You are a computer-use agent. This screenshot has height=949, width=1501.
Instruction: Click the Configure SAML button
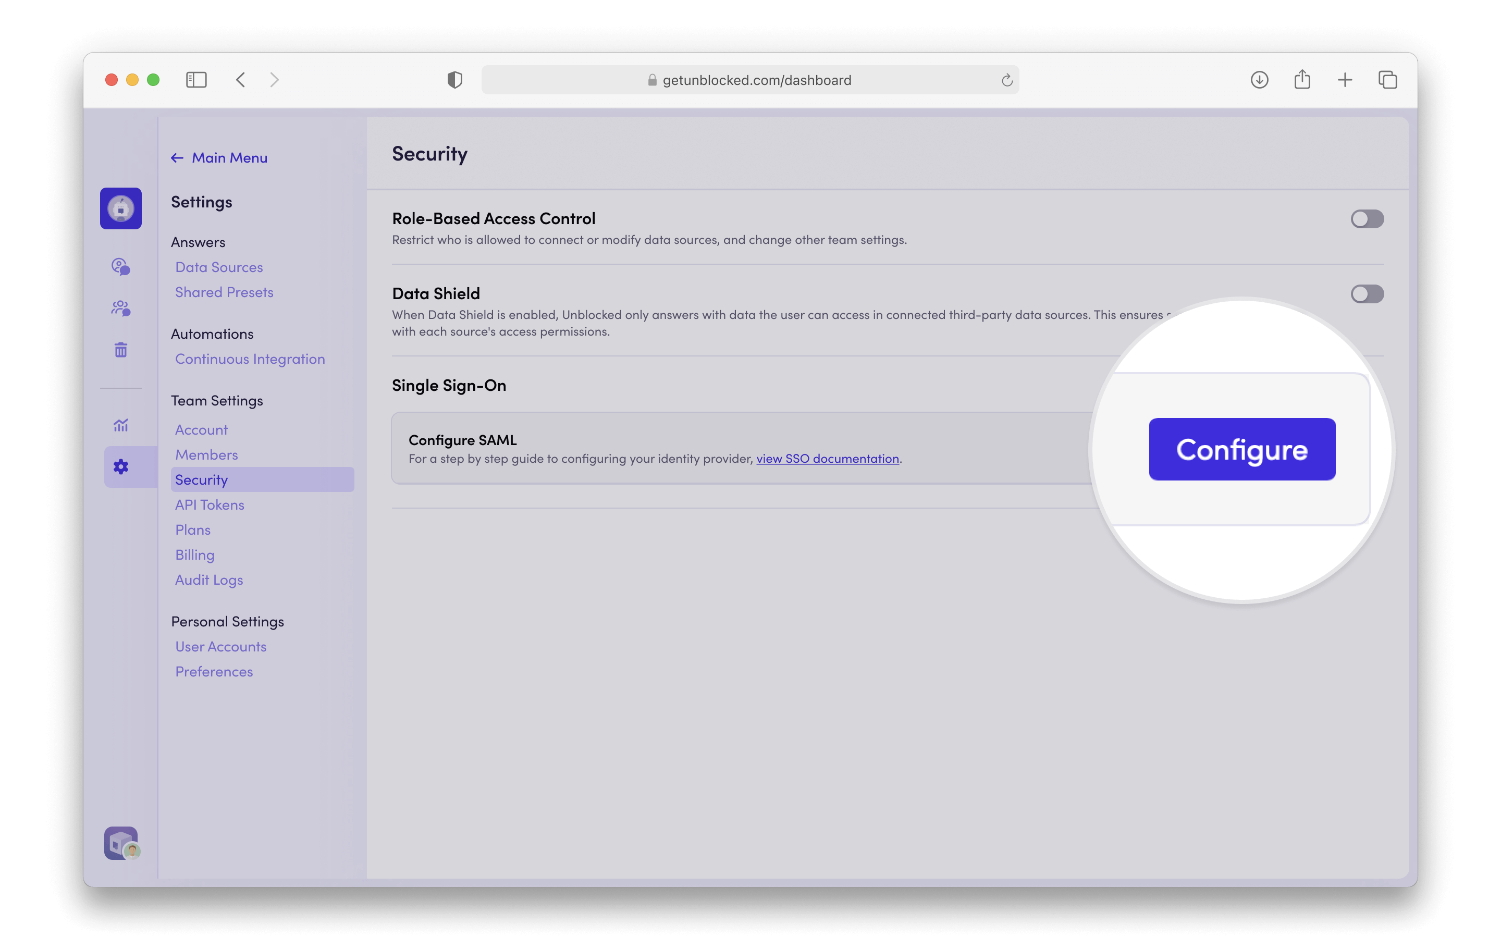(1241, 449)
